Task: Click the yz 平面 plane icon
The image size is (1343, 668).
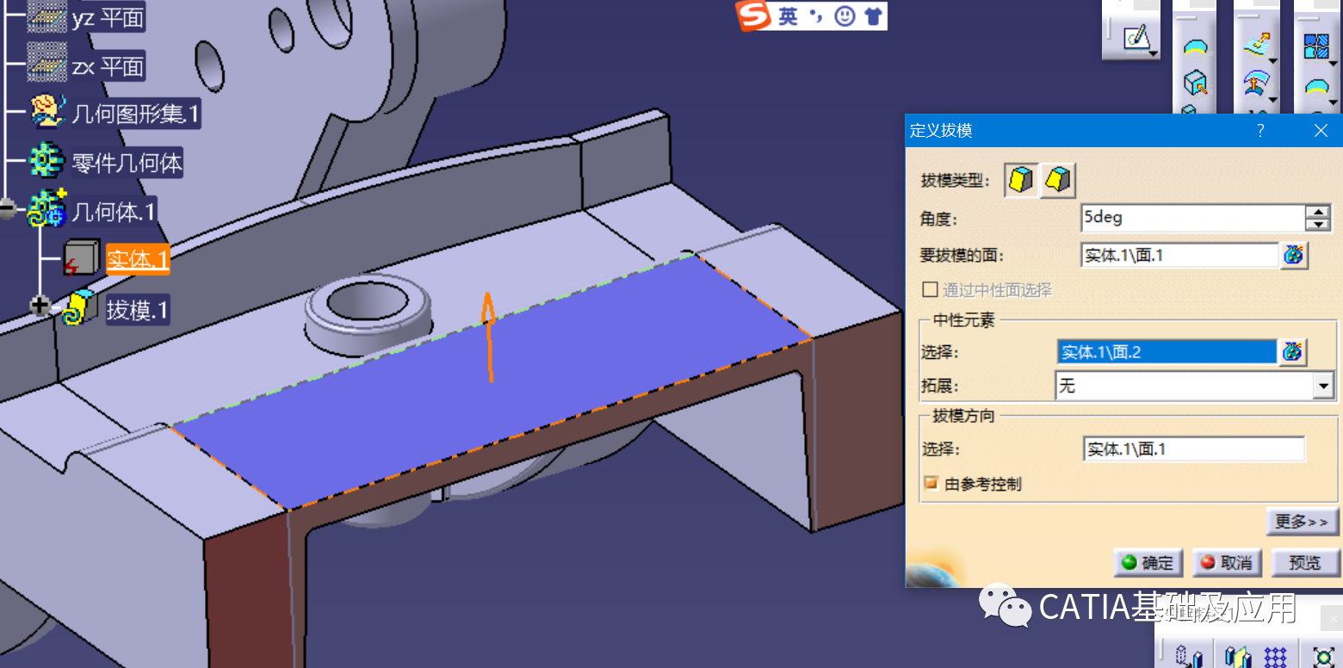Action: [46, 16]
